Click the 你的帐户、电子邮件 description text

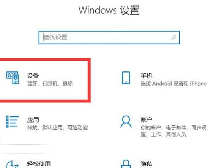tap(174, 131)
